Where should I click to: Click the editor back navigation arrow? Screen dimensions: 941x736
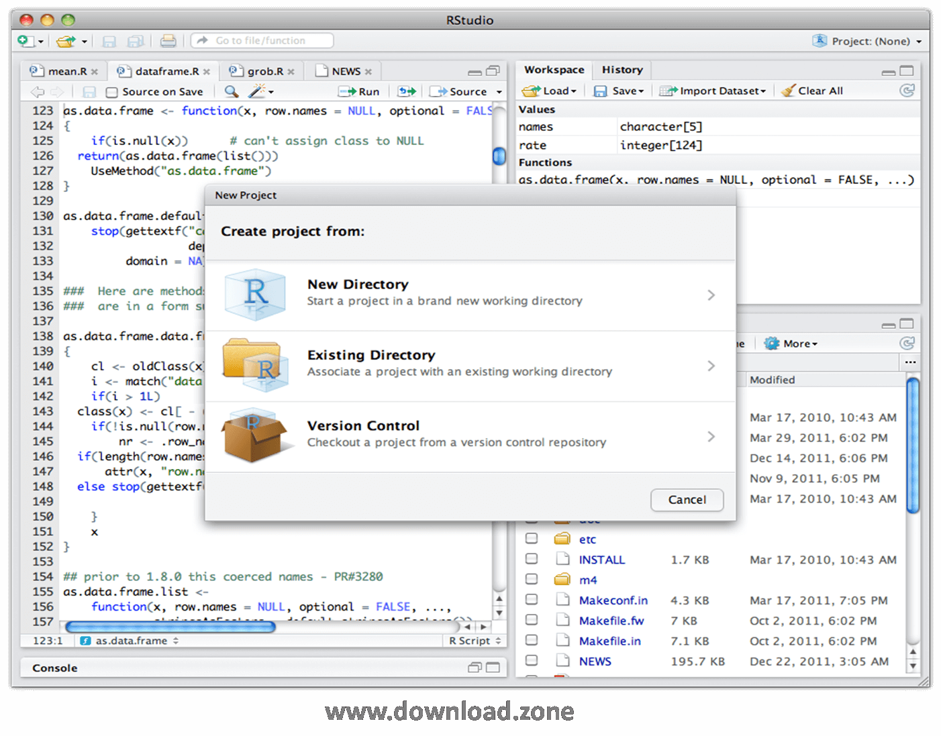coord(38,92)
